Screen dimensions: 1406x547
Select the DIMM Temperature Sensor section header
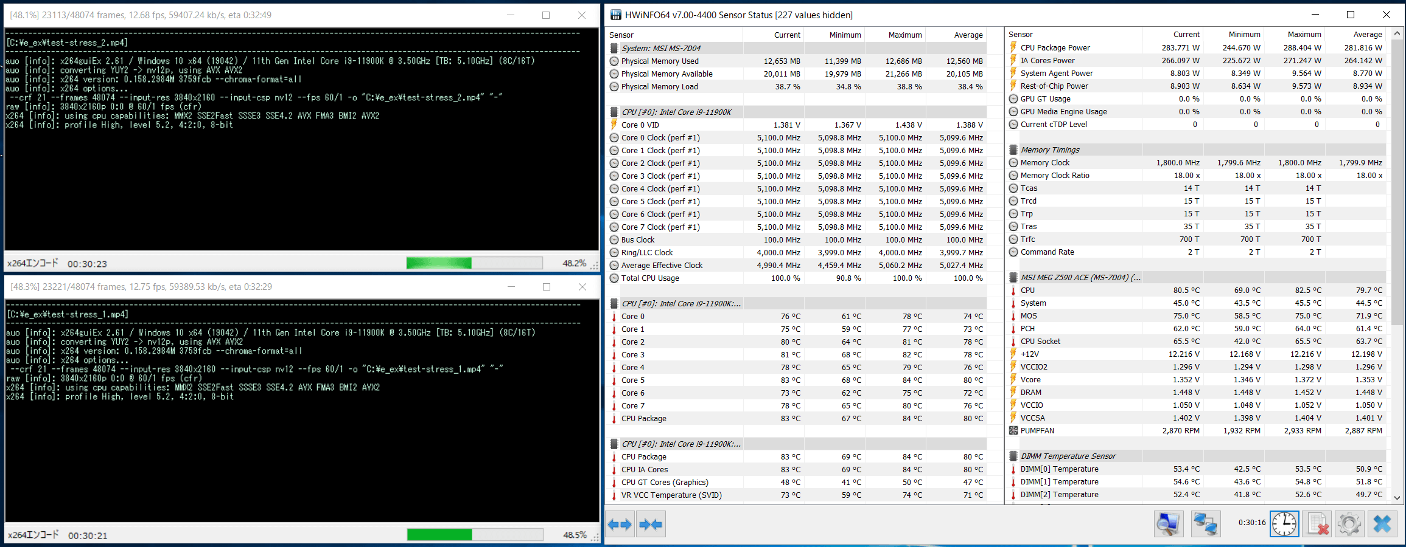[x=1196, y=456]
